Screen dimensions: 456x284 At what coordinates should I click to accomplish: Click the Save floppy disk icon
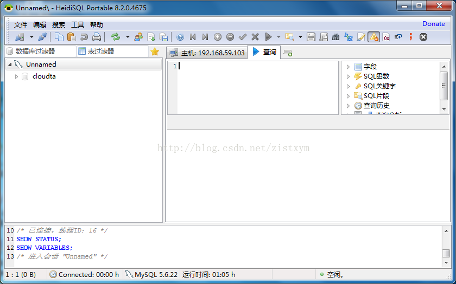tap(311, 37)
